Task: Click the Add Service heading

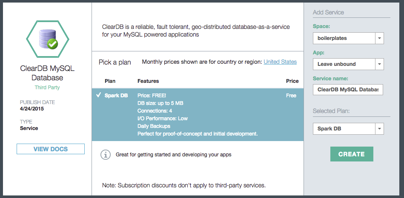Action: [x=328, y=12]
